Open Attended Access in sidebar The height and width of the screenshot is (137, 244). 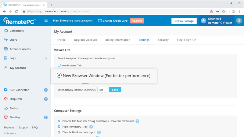20,49
